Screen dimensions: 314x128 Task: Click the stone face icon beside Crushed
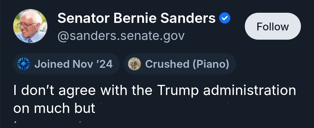click(x=134, y=64)
